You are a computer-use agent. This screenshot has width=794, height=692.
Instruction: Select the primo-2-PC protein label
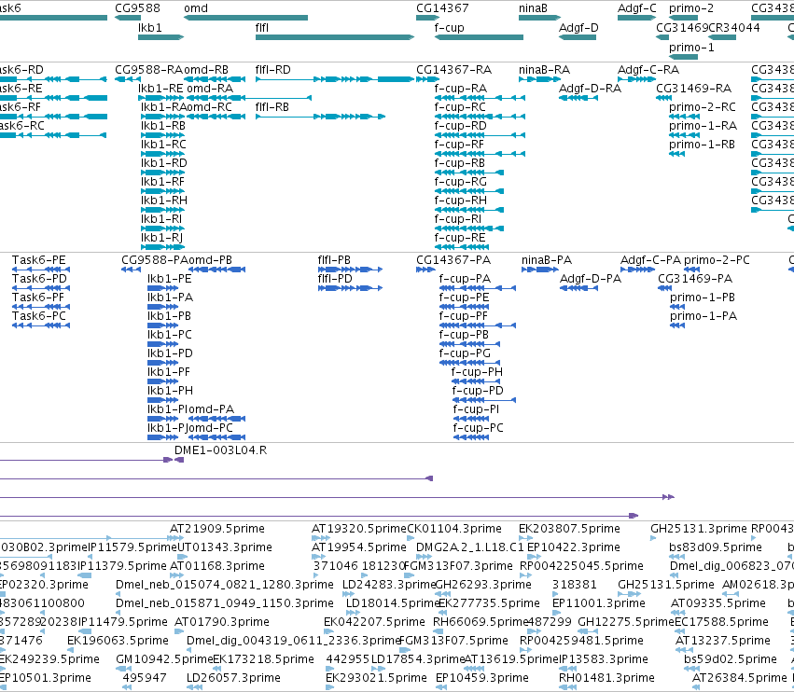click(717, 259)
